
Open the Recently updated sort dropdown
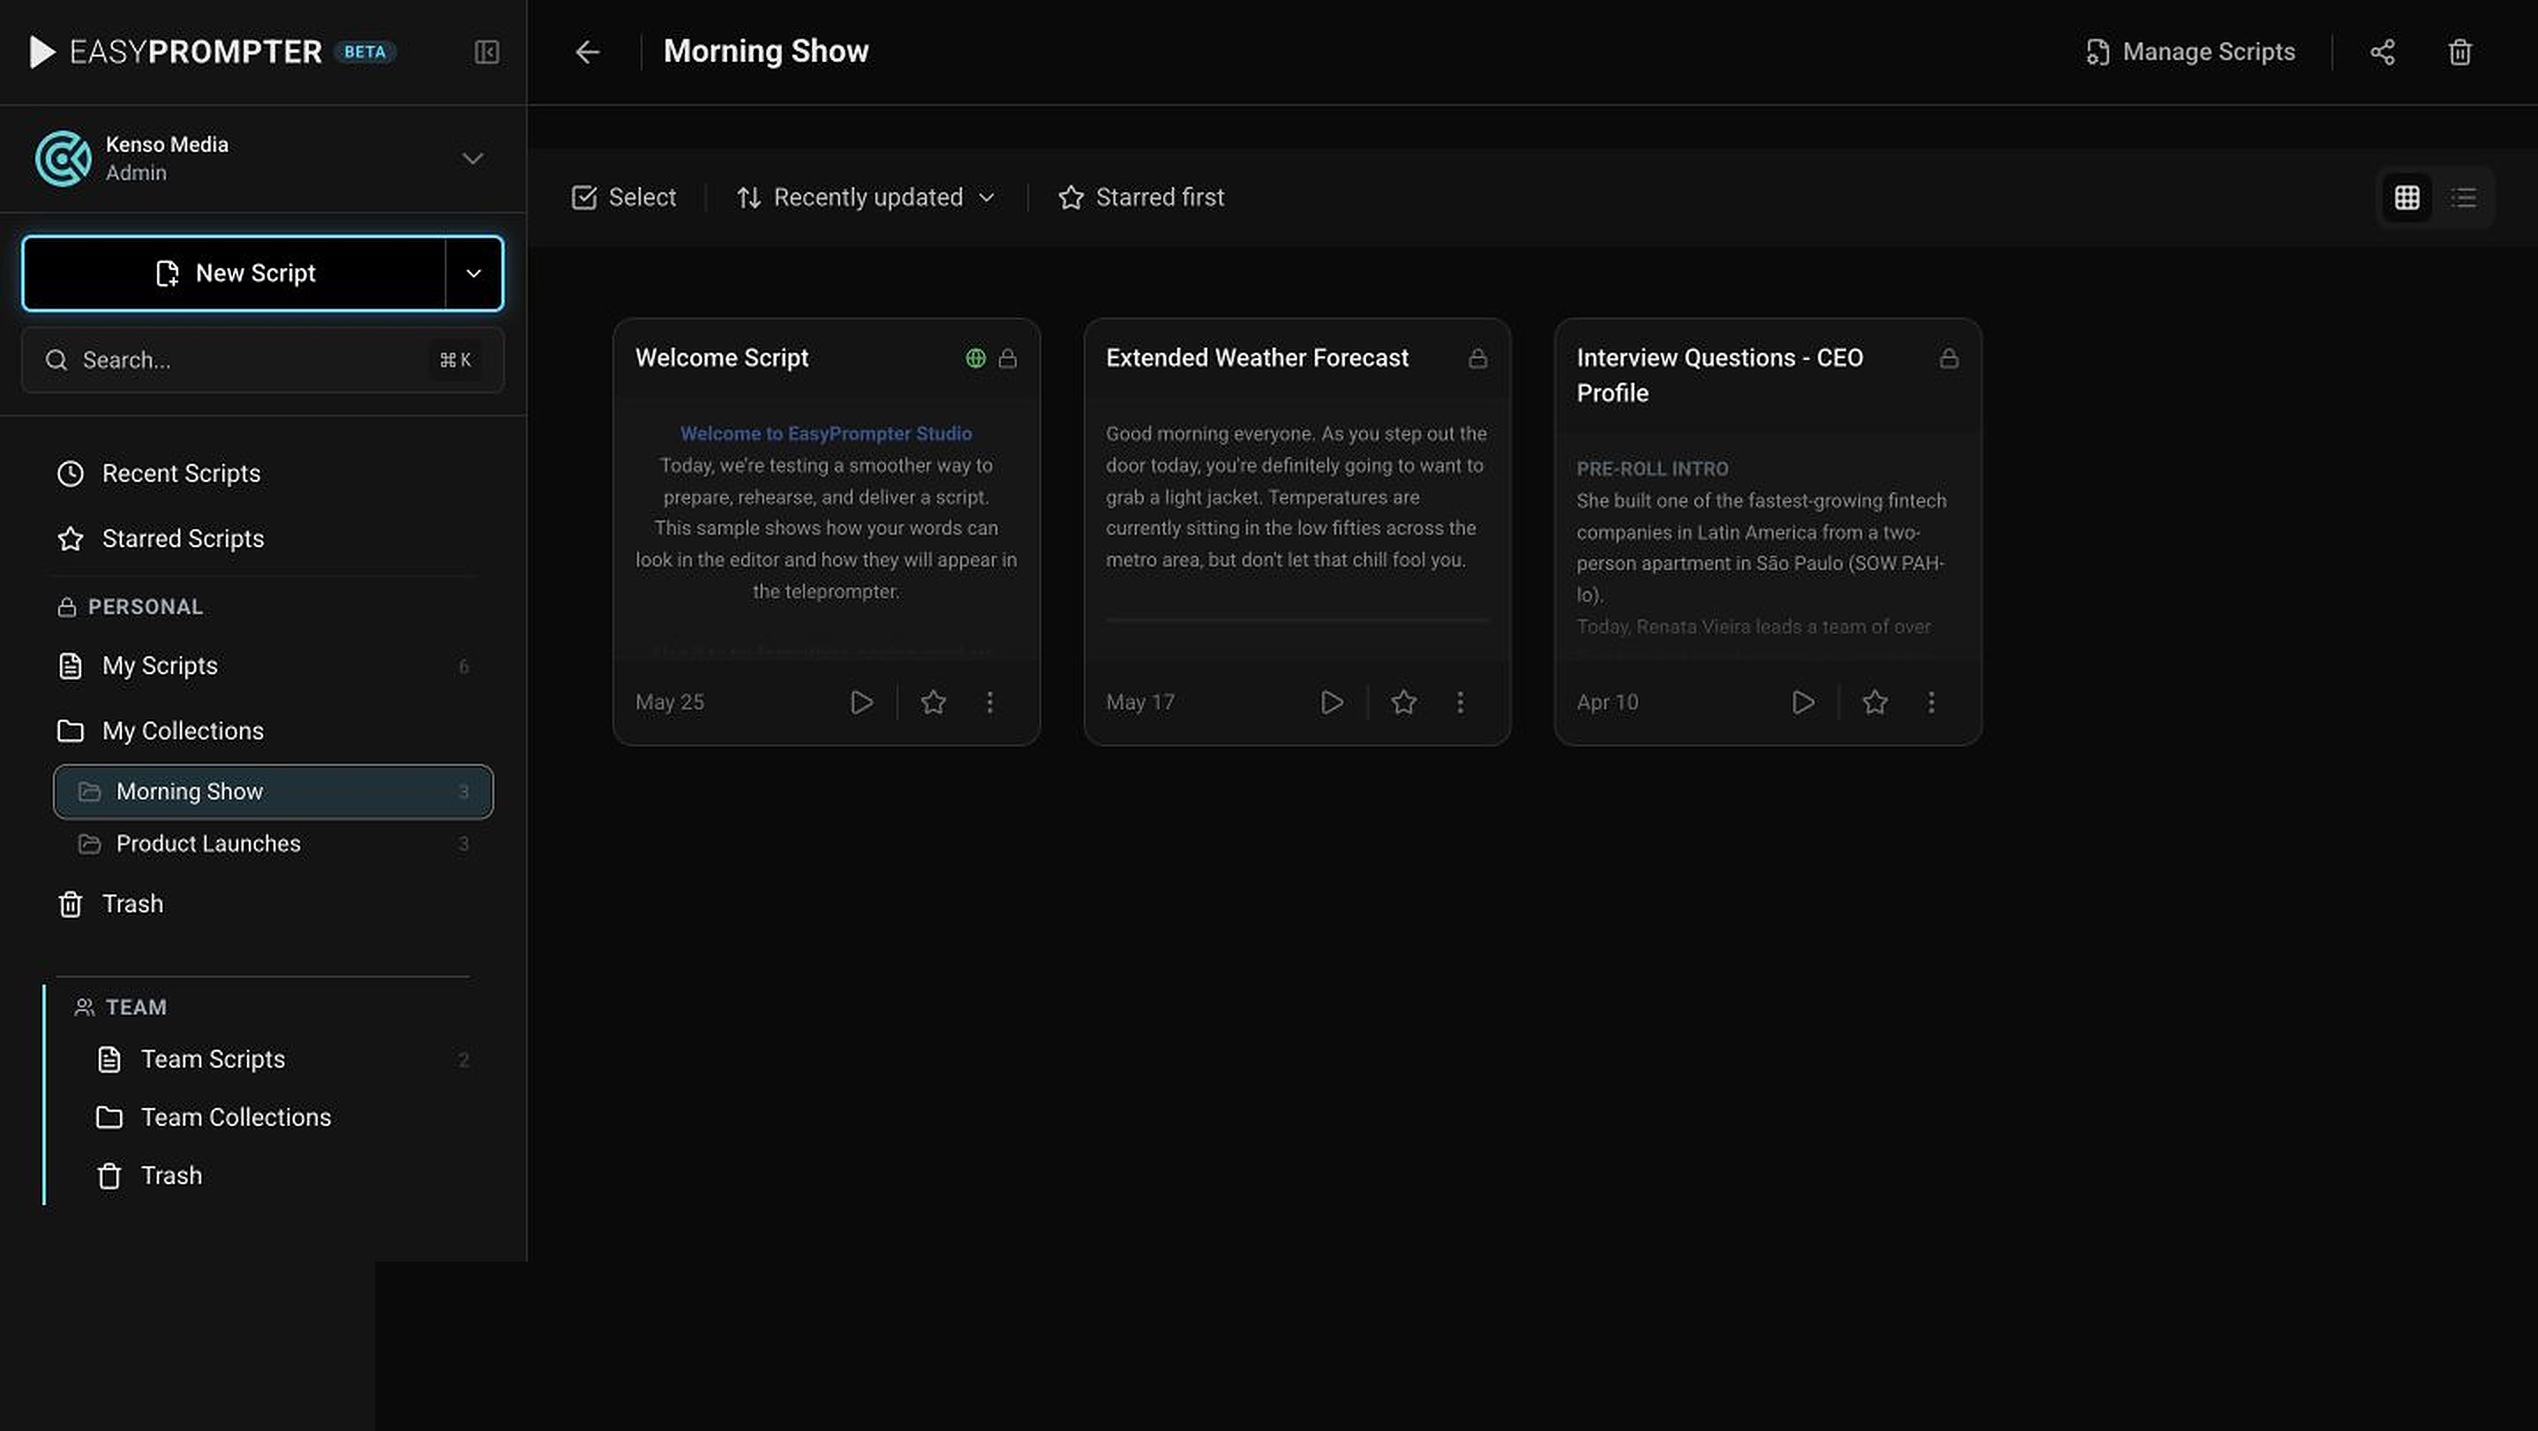coord(866,198)
